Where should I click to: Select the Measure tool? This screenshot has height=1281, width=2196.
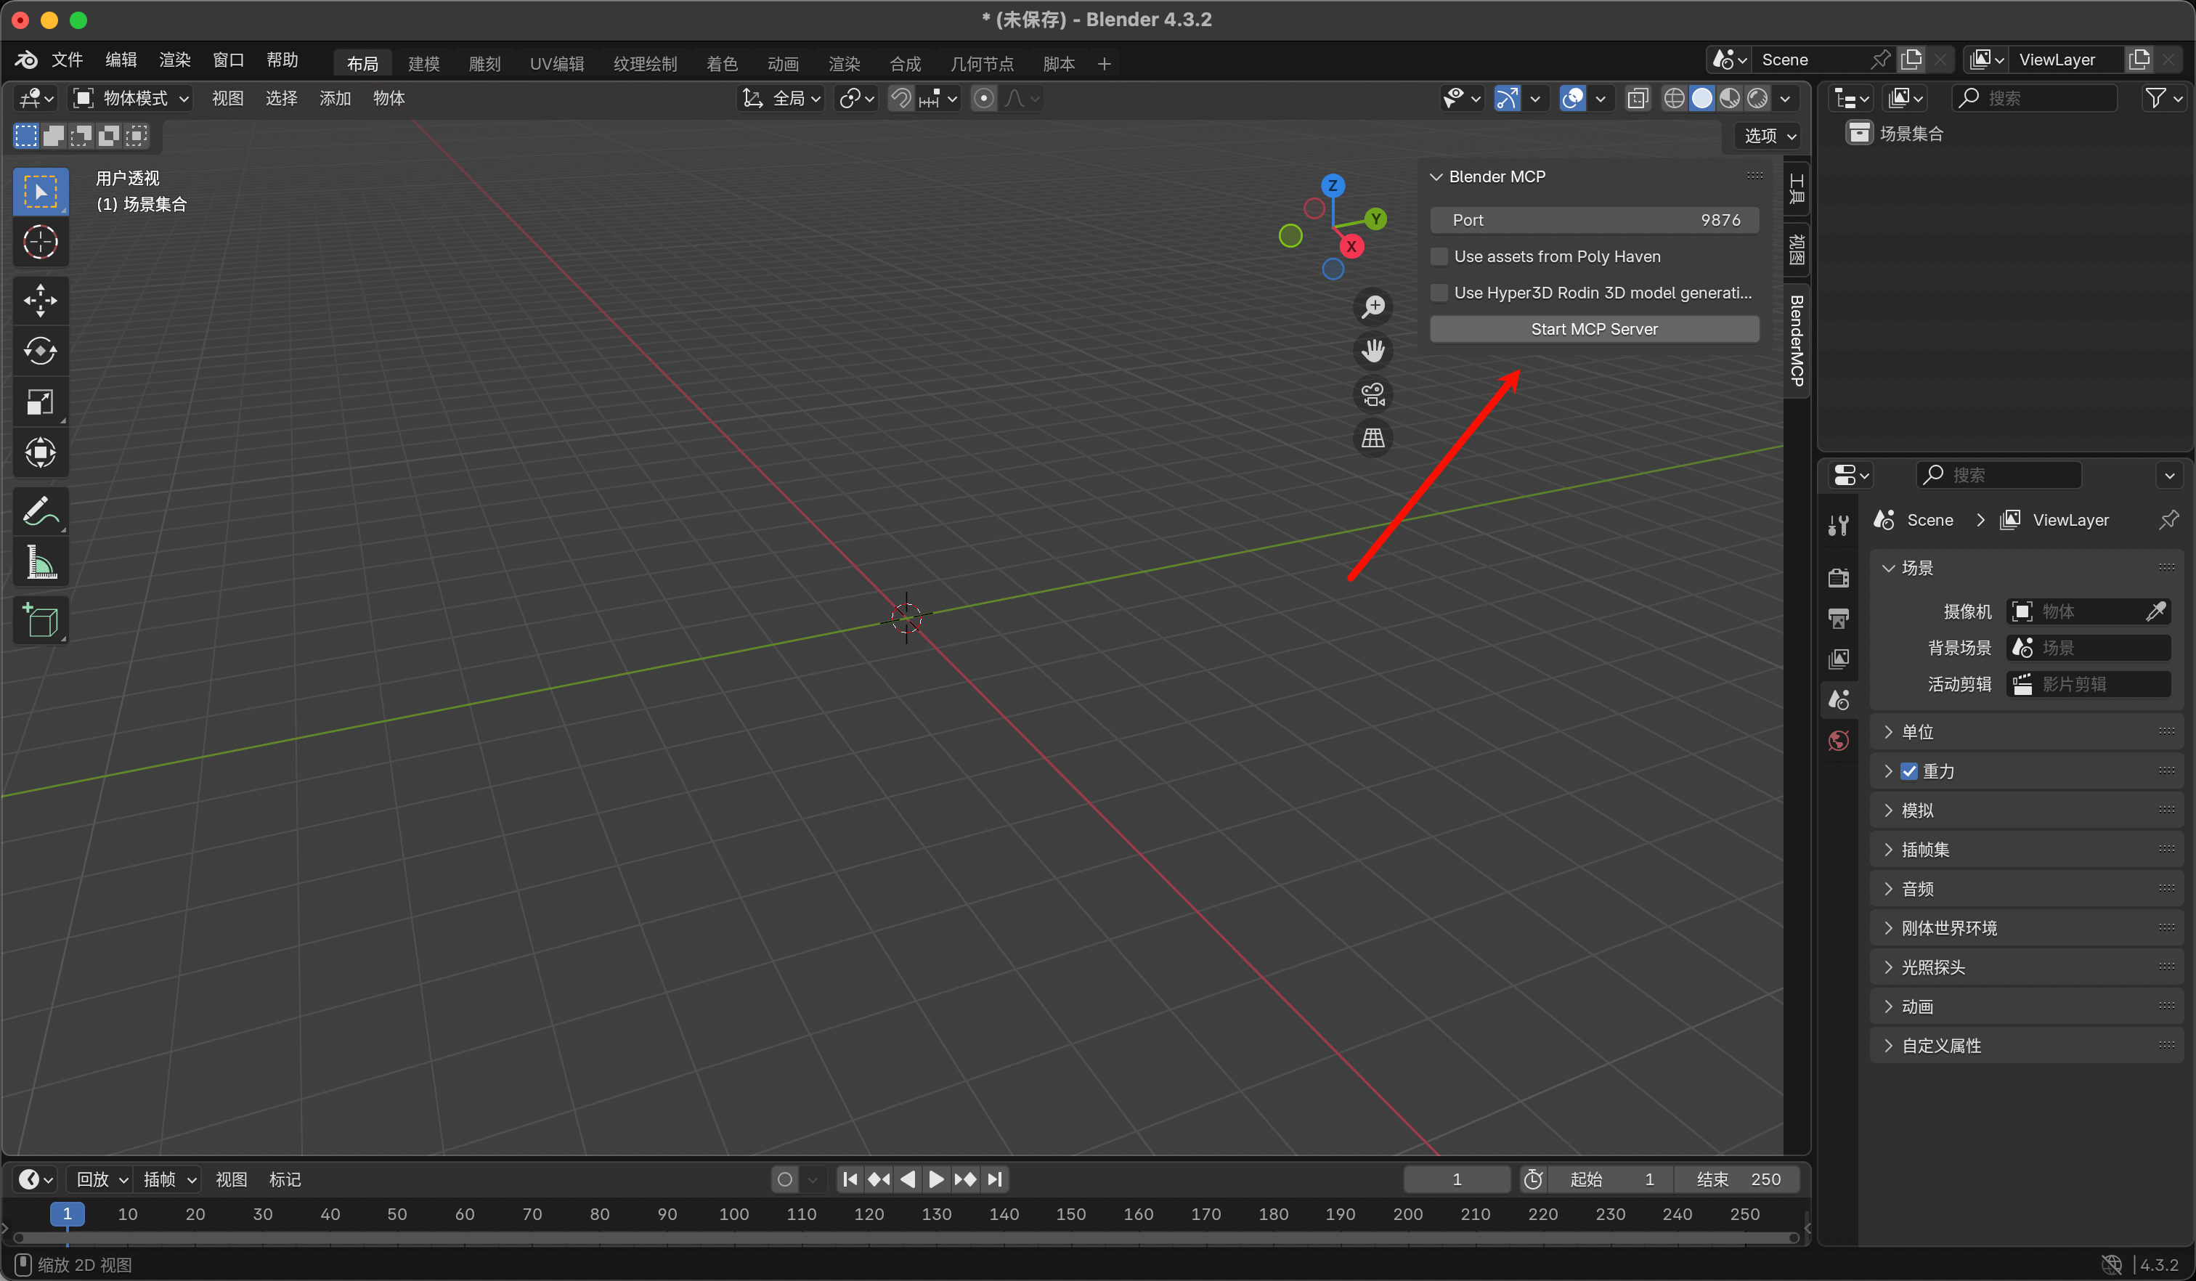coord(40,562)
